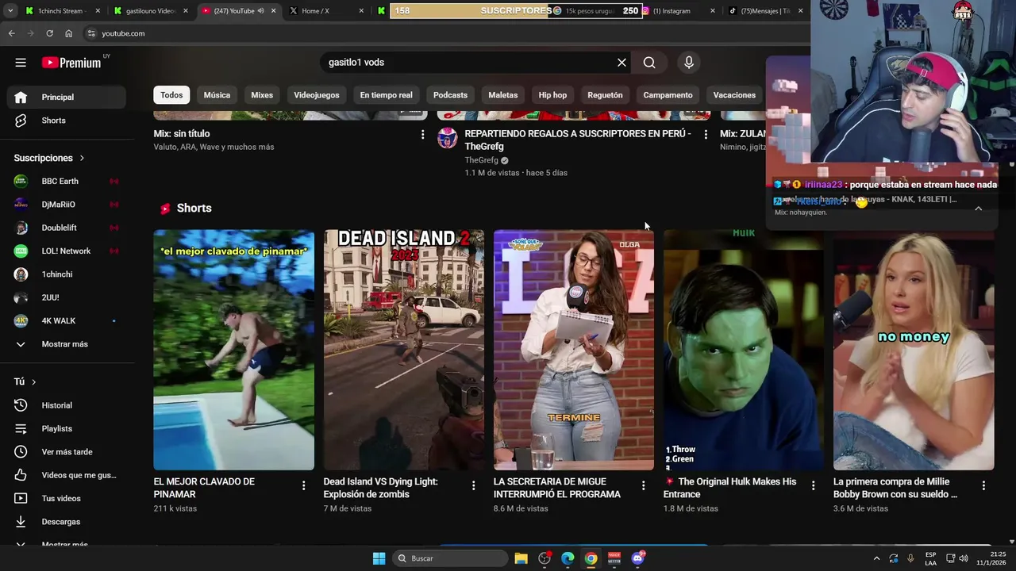Open the browser tab list dropdown

point(10,11)
